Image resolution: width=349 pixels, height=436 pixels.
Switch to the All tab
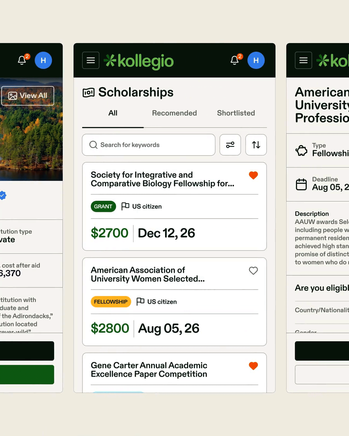113,113
